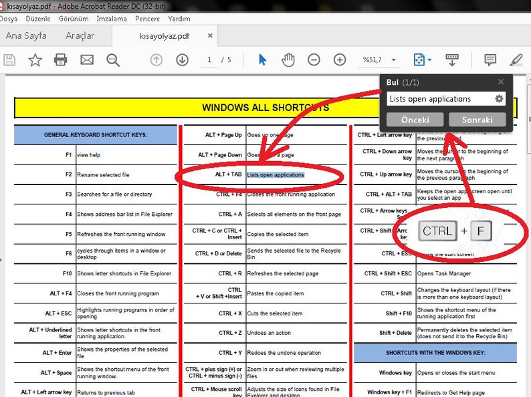Click 'Refreshes the selected page' text
This screenshot has width=531, height=397.
283,273
